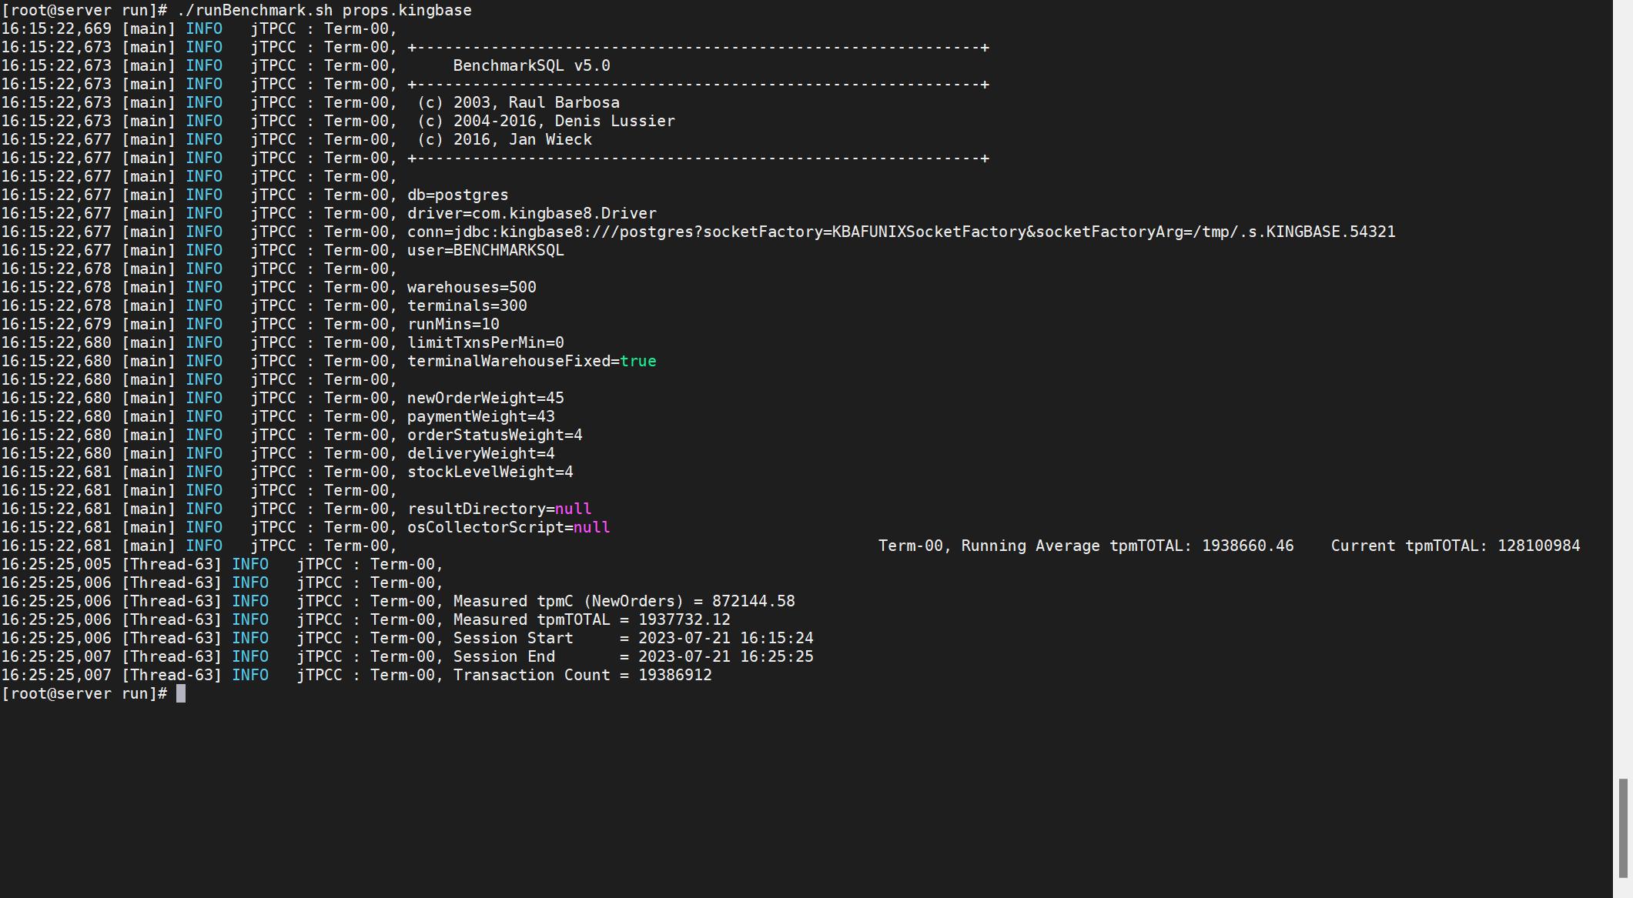The width and height of the screenshot is (1633, 898).
Task: Click the newOrderWeight=45 text
Action: click(x=485, y=398)
